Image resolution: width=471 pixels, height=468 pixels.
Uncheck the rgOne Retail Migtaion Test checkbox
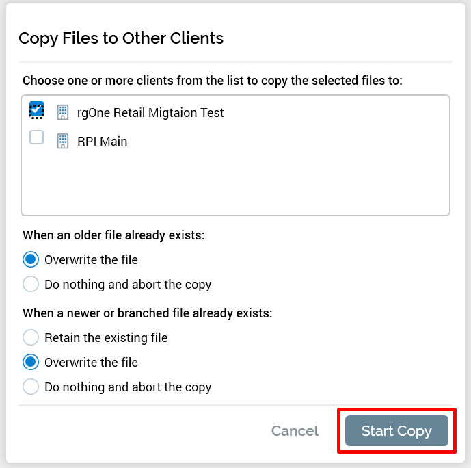pyautogui.click(x=37, y=109)
